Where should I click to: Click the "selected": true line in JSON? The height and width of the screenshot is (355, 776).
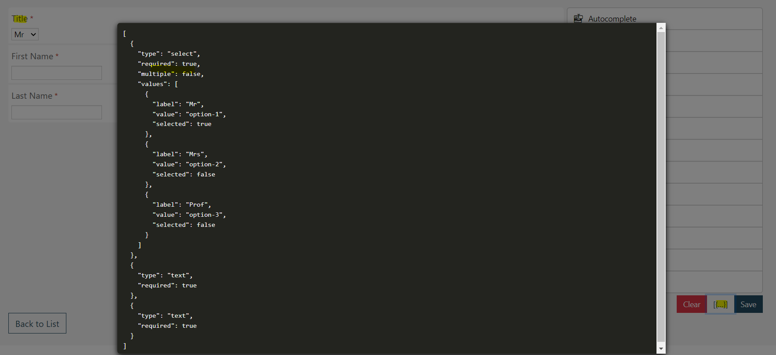tap(182, 124)
